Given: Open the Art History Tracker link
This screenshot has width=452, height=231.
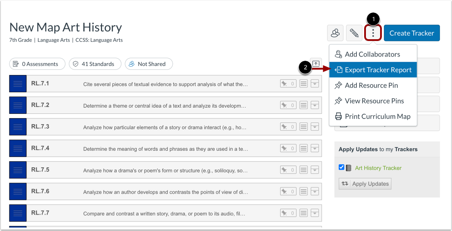Looking at the screenshot, I should [378, 168].
